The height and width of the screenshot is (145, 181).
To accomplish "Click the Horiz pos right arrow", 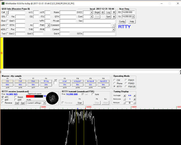I will (x=134, y=103).
